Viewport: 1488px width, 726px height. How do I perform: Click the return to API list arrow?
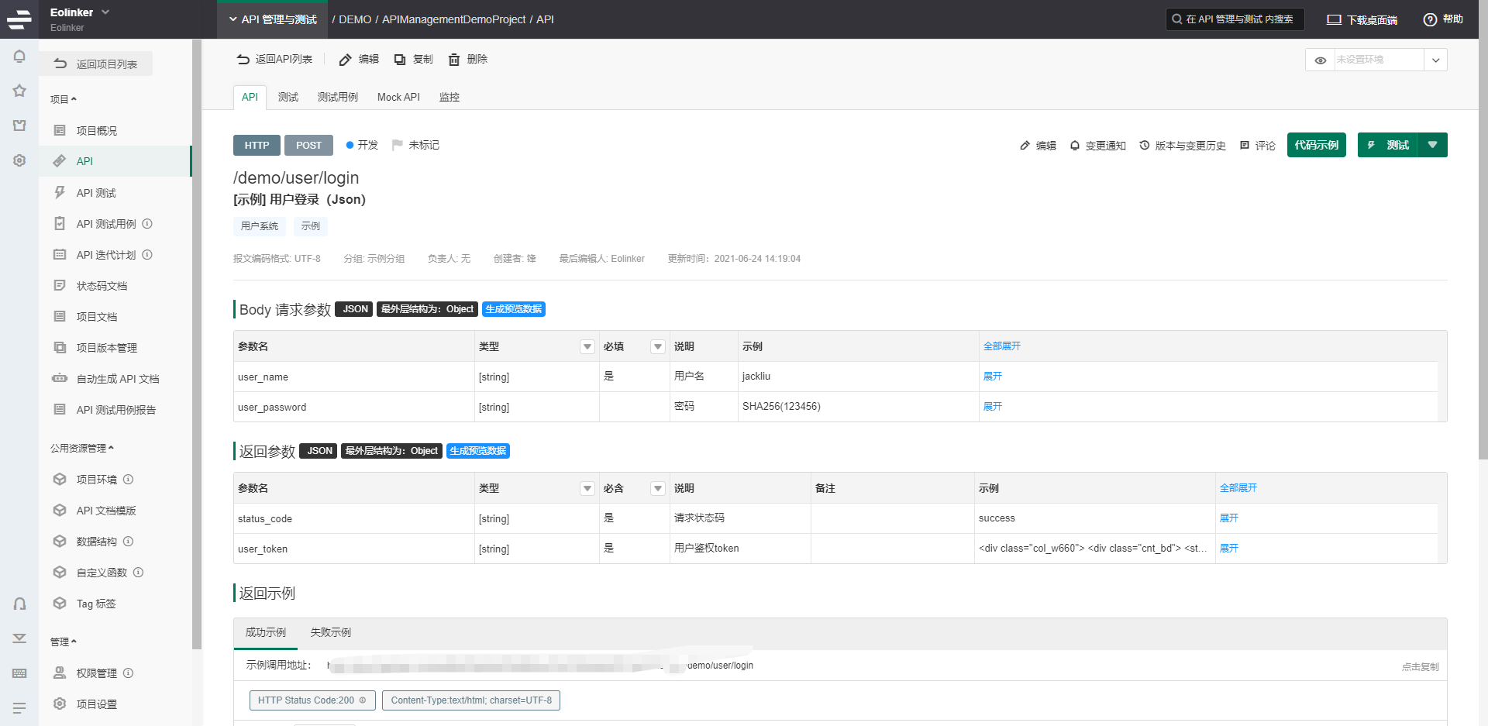(243, 60)
